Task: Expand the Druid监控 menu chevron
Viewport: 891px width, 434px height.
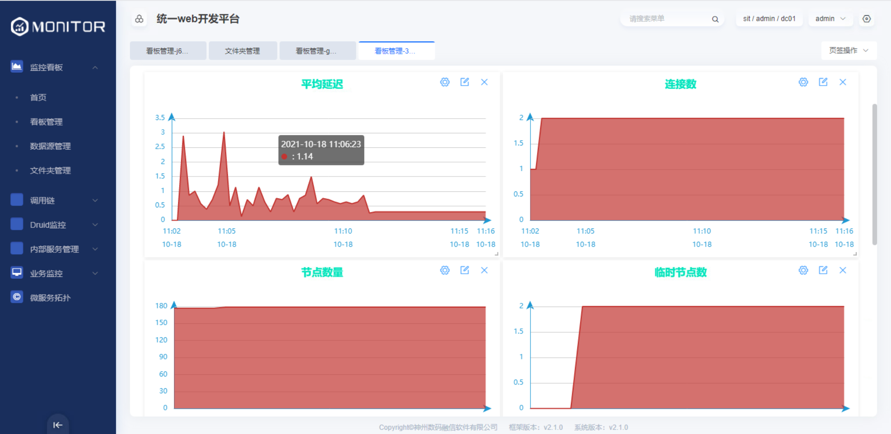Action: (95, 225)
